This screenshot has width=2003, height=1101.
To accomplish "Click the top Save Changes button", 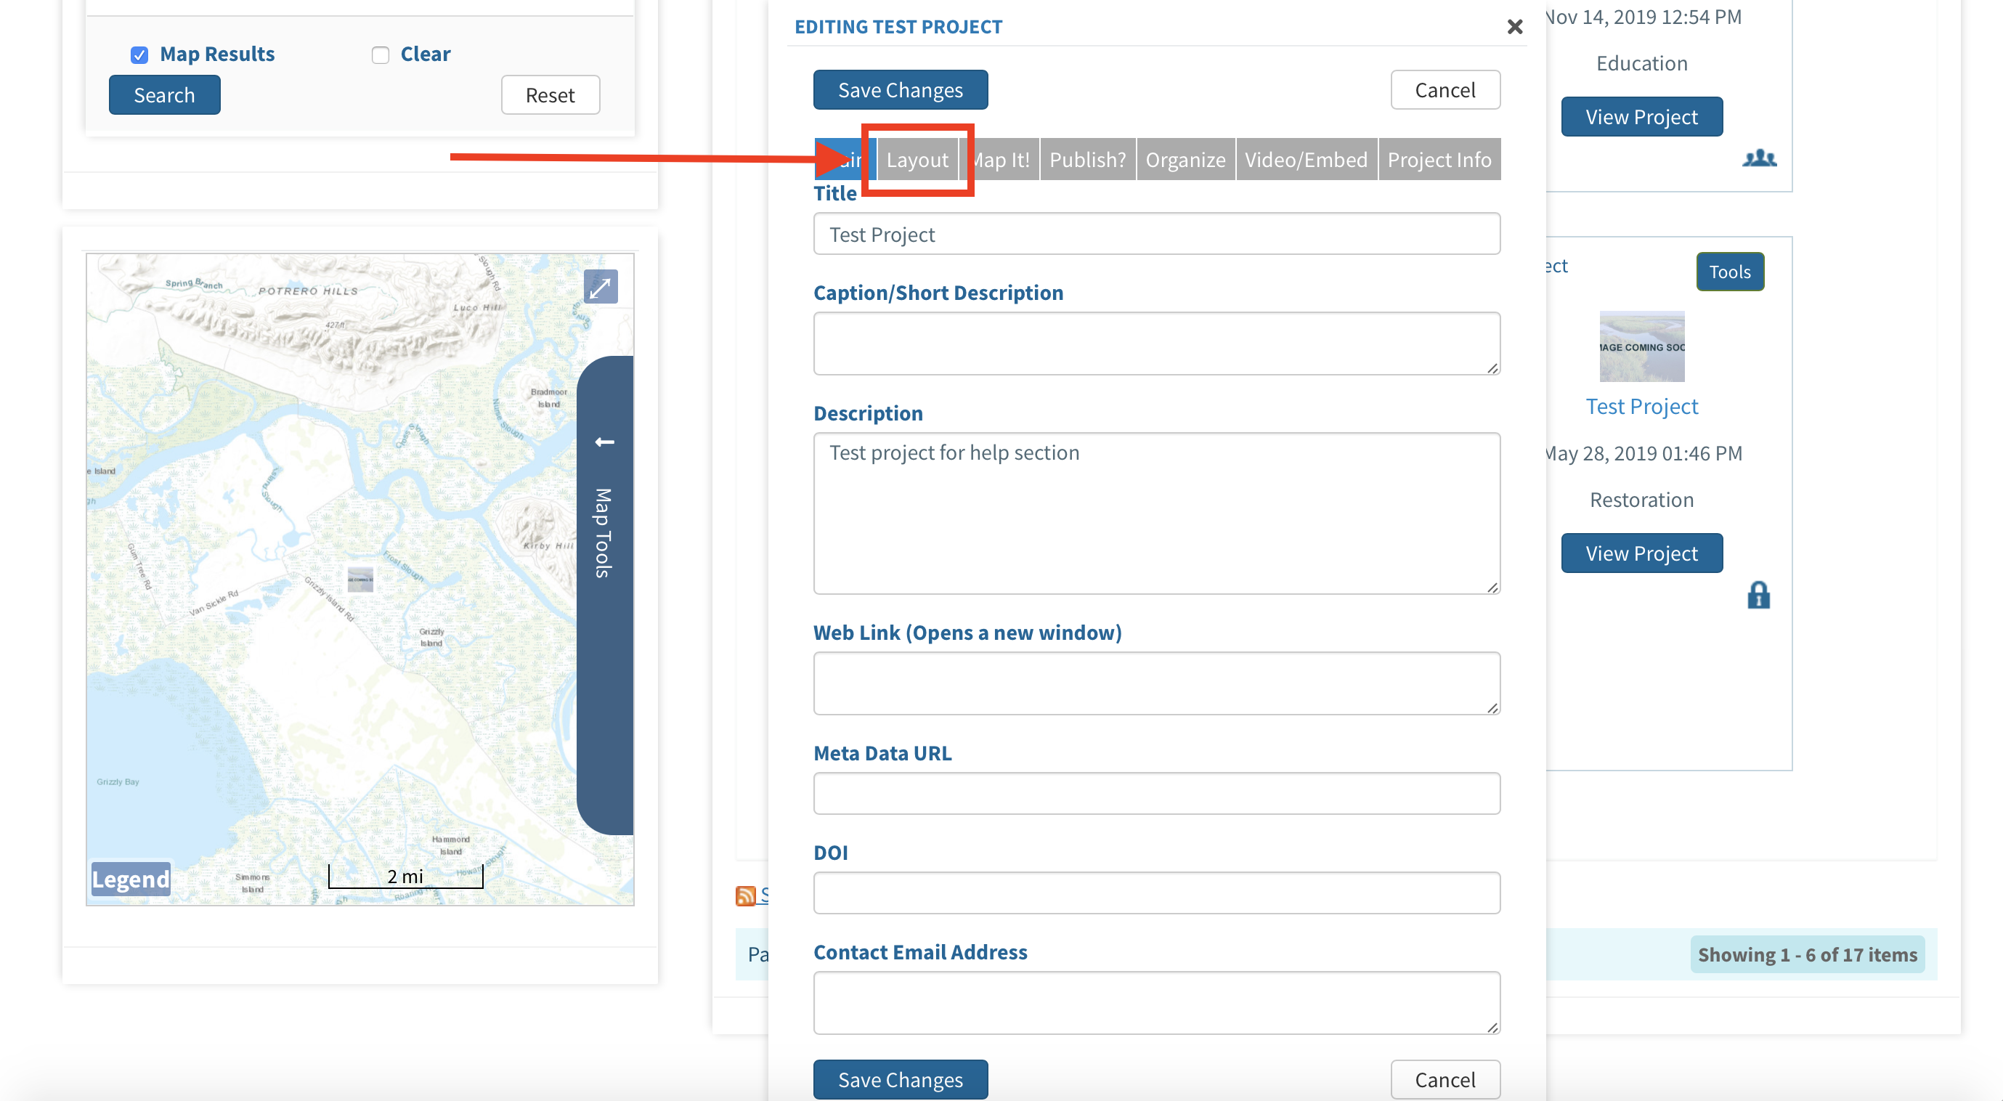I will tap(900, 90).
